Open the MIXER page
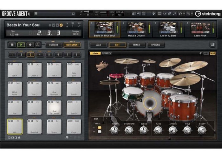The width and height of the screenshot is (222, 159). pyautogui.click(x=136, y=45)
